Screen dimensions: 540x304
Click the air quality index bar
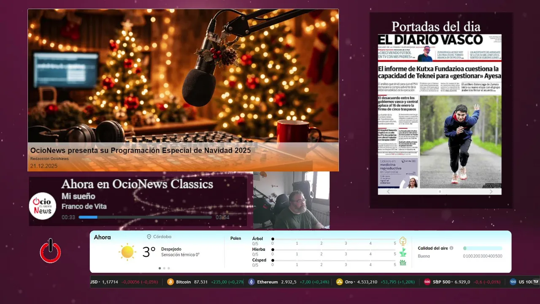[483, 248]
